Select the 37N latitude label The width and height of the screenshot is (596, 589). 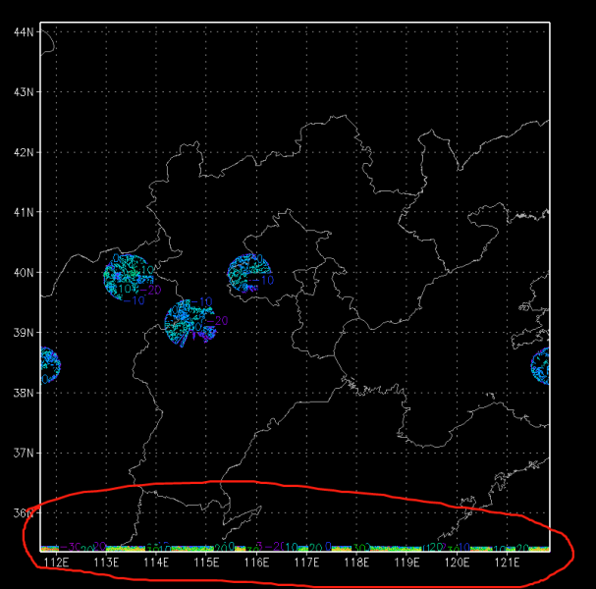(25, 454)
